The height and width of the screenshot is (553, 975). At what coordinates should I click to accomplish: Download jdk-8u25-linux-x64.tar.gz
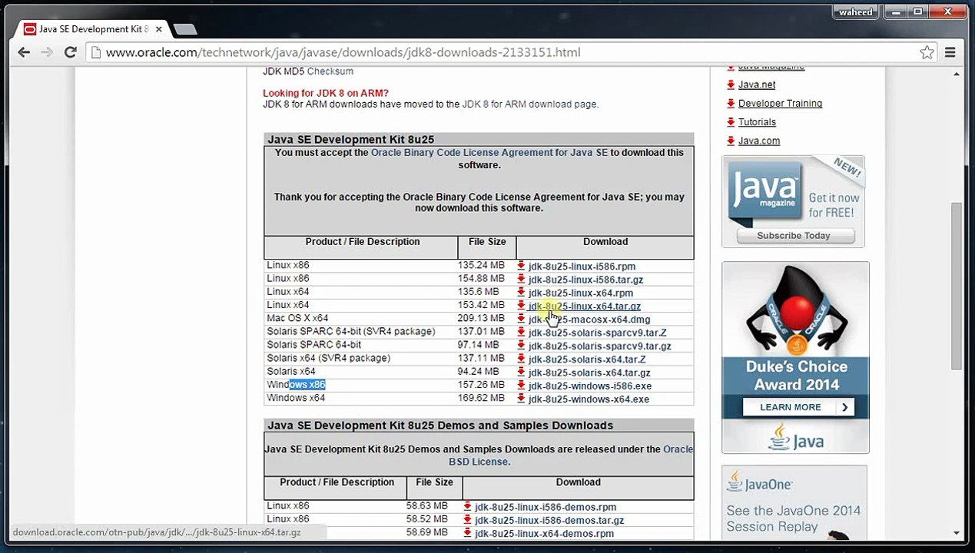point(584,306)
